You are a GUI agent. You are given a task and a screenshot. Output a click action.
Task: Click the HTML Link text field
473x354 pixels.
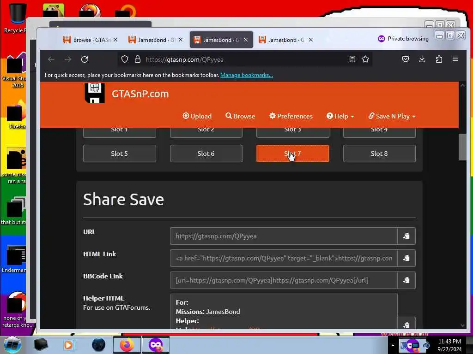tap(284, 258)
